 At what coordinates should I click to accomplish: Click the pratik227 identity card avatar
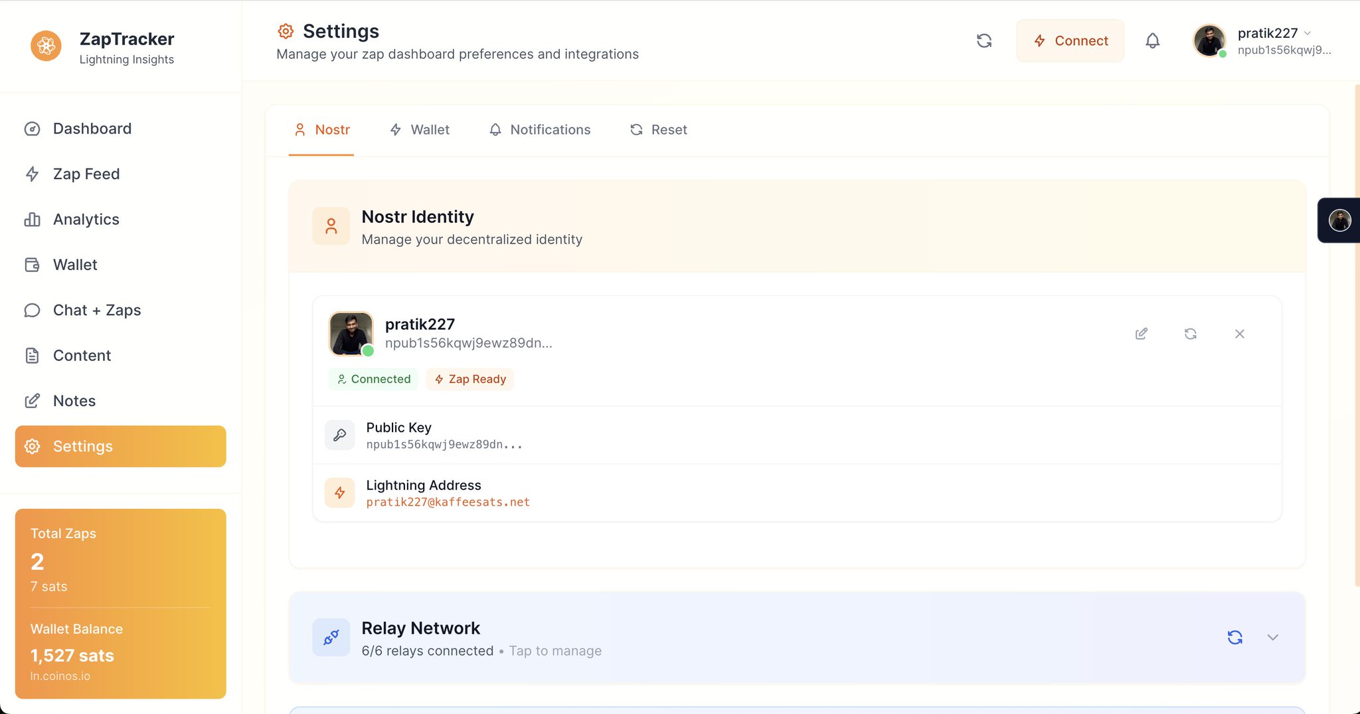click(x=351, y=334)
